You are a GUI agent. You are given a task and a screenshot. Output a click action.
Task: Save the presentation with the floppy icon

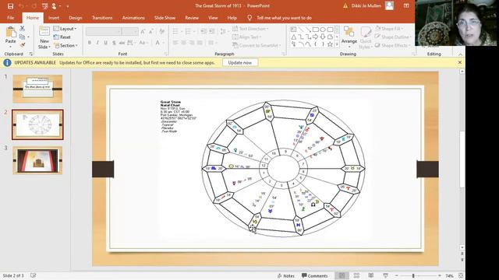[10, 6]
